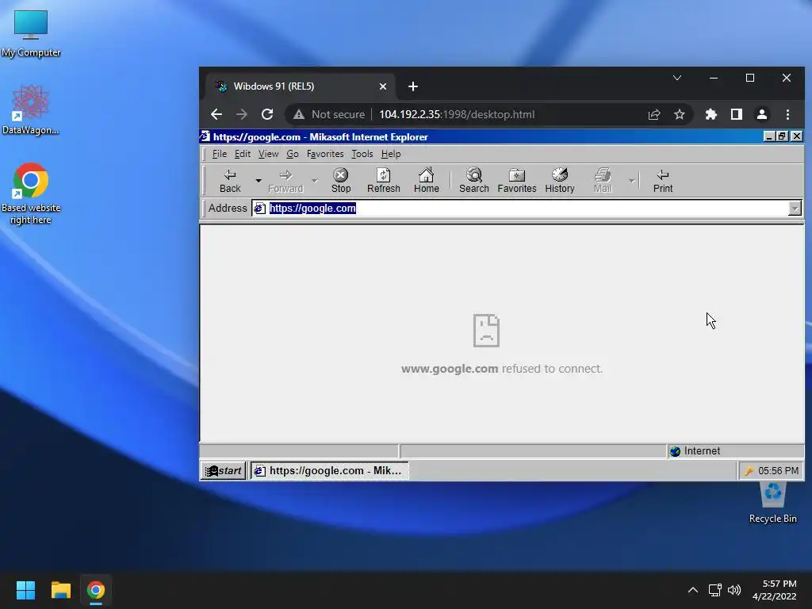Show browsing History from the toolbar
Image resolution: width=812 pixels, height=609 pixels.
[559, 181]
